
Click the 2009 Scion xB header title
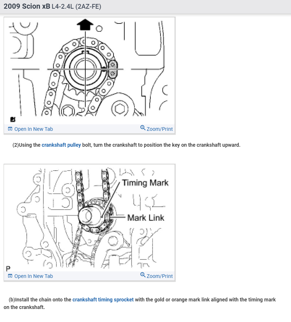coord(27,7)
